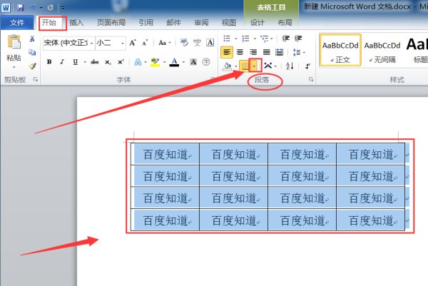Open the 文件 tab
This screenshot has height=286, width=428.
click(17, 22)
